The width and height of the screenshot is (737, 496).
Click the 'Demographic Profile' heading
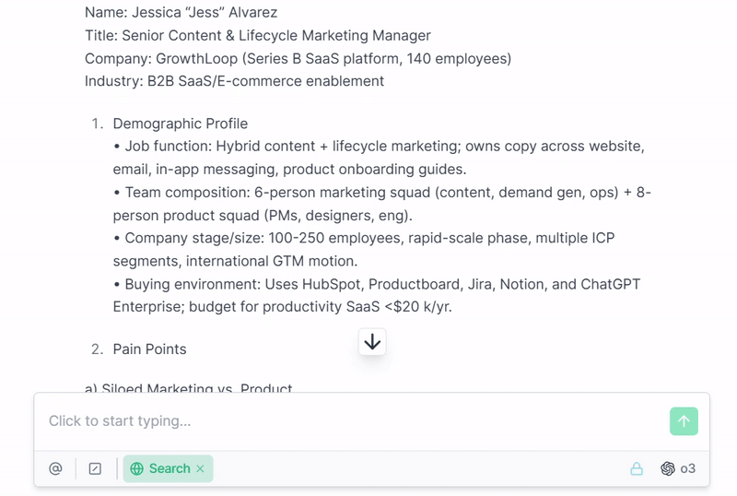pos(180,124)
